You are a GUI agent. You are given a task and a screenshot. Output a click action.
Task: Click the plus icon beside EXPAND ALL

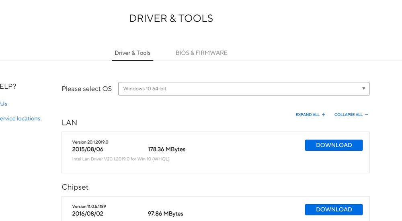coord(324,115)
